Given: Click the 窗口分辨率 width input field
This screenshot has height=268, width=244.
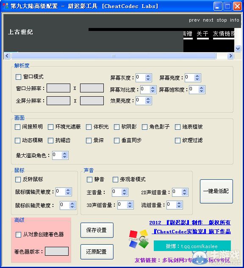Looking at the screenshot, I should coord(58,88).
